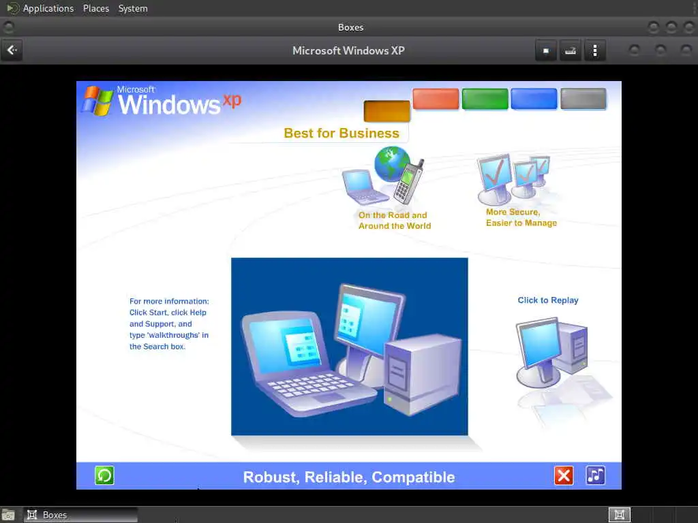Select the green tour section button
The width and height of the screenshot is (698, 523).
(x=485, y=99)
